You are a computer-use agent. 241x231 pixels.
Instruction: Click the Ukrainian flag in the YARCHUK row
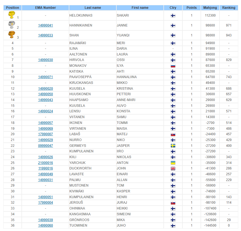point(173,163)
